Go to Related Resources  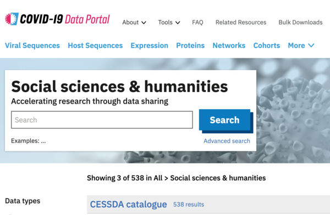point(241,22)
